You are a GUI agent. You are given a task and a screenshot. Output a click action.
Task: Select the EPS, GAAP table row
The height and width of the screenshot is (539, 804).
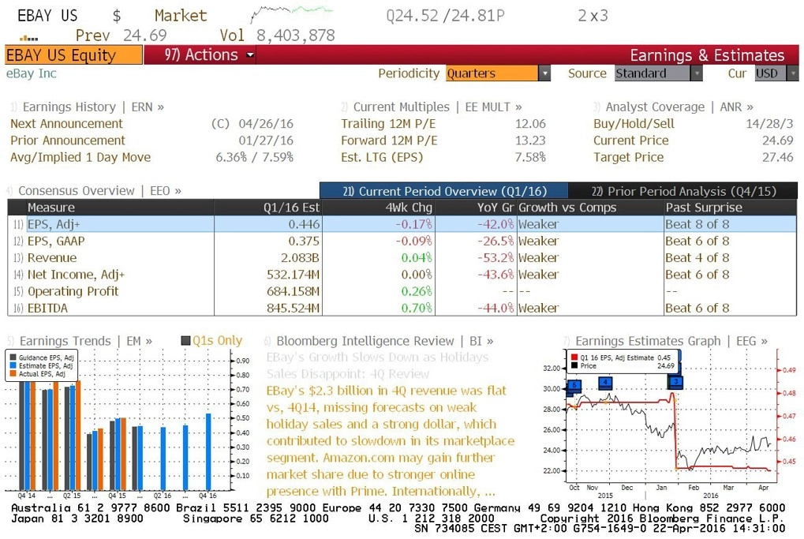pyautogui.click(x=402, y=241)
